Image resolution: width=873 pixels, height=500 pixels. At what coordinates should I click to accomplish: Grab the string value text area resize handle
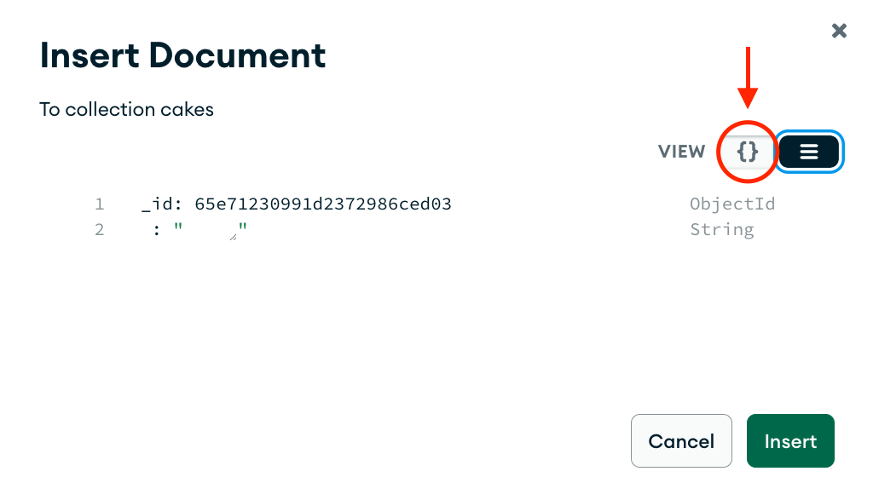click(x=234, y=237)
